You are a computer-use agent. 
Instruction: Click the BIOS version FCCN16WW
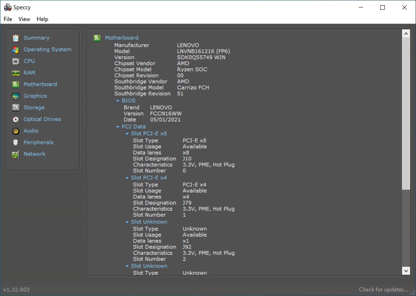[x=166, y=113]
